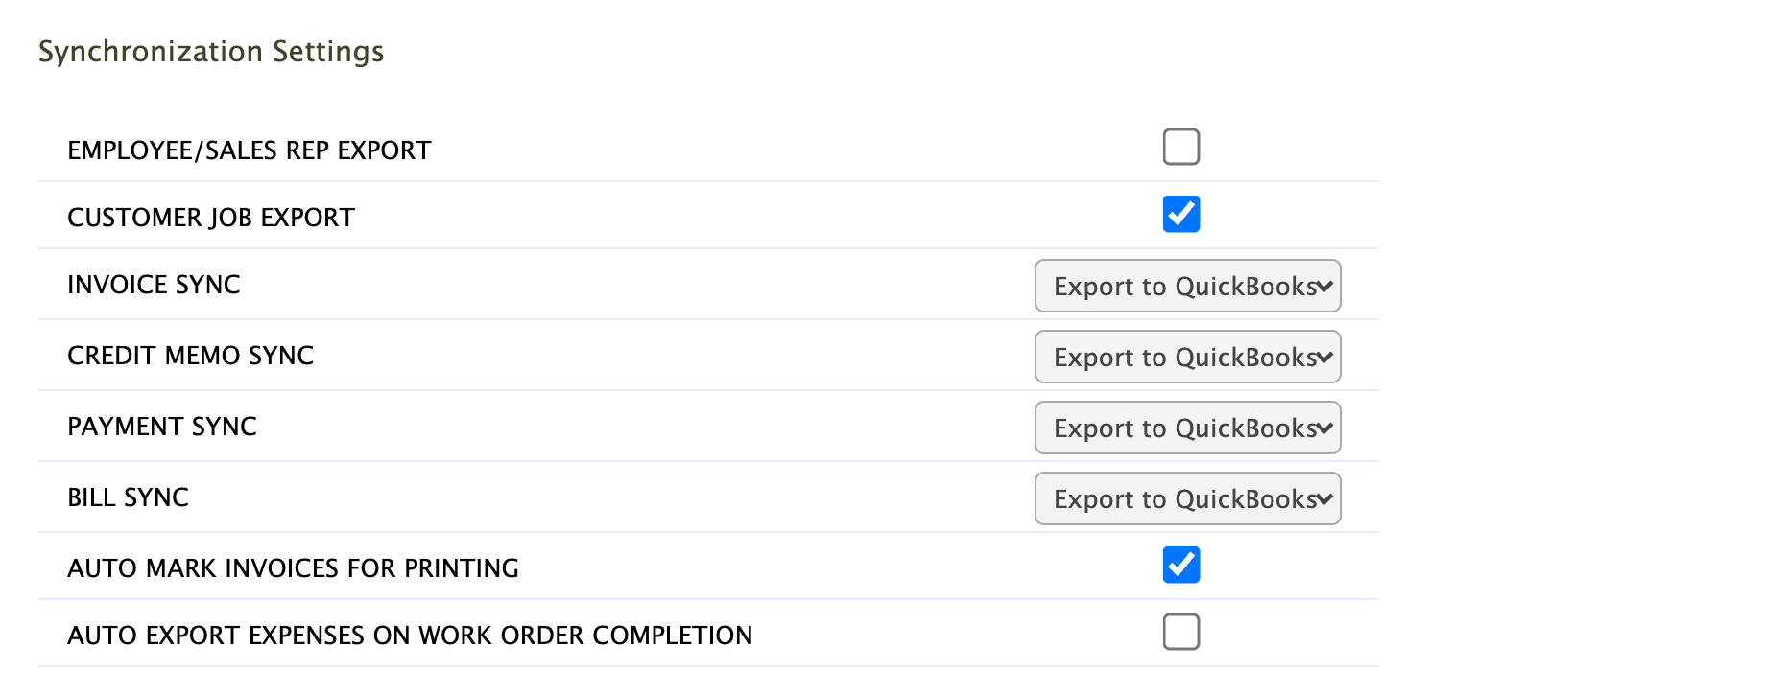Uncheck the Customer Job Export checkbox
This screenshot has height=694, width=1785.
[x=1181, y=214]
